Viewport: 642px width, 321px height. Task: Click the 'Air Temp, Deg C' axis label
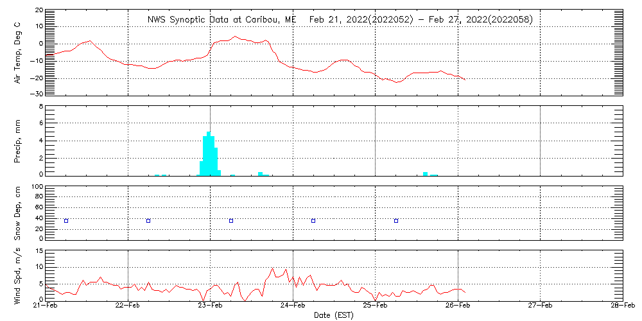(17, 53)
